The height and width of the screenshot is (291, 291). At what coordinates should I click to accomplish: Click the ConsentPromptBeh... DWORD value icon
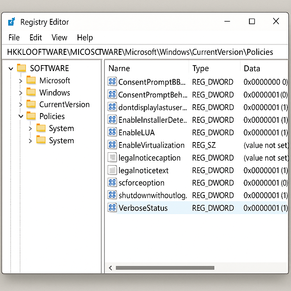coord(112,94)
